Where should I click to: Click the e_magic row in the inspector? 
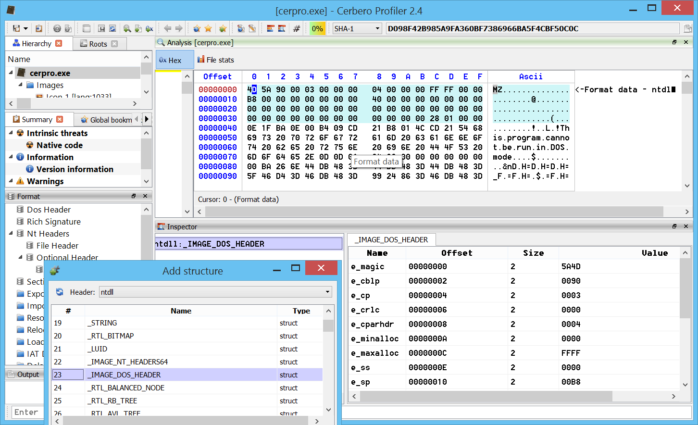tap(513, 266)
